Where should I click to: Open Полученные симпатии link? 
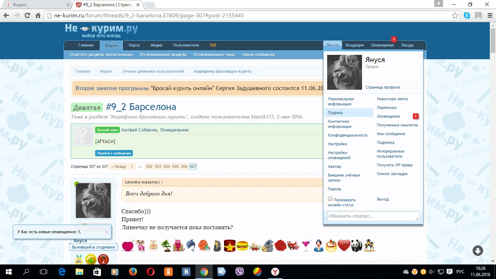[397, 125]
